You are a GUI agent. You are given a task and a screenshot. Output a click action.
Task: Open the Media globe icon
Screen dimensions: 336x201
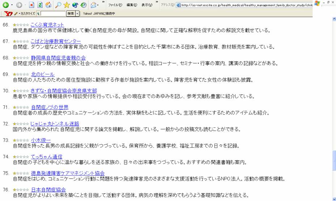75,5
